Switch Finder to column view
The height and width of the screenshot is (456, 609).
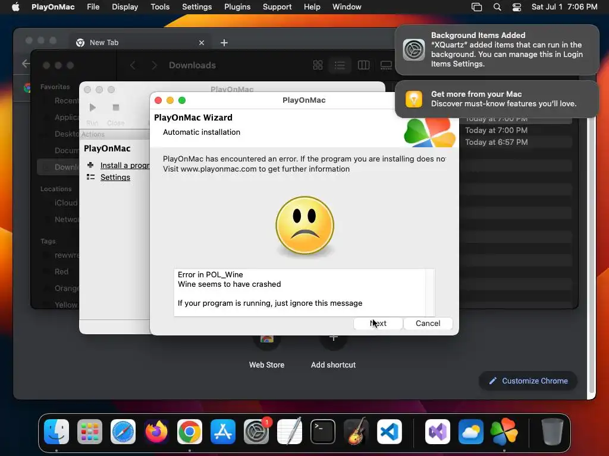(363, 65)
